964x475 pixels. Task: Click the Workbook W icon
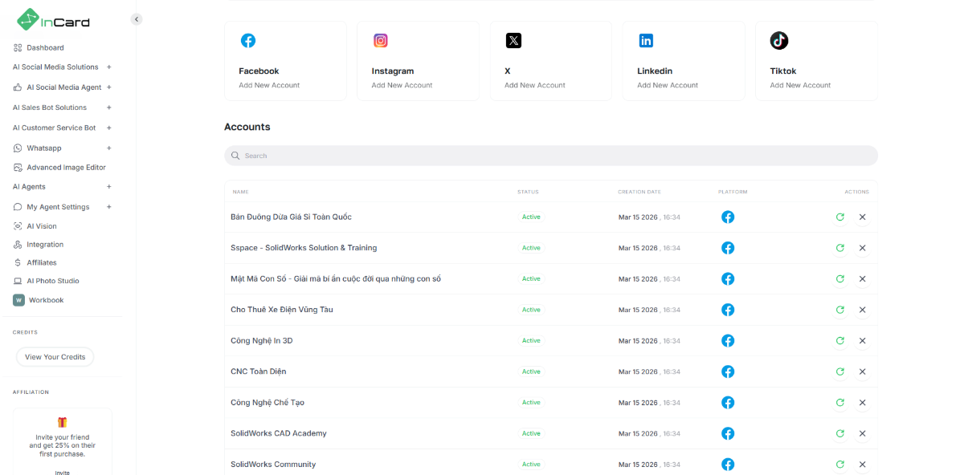coord(18,300)
